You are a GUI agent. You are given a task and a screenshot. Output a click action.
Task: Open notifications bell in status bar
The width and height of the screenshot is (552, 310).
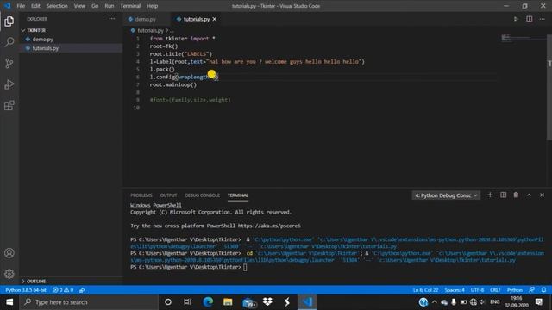pyautogui.click(x=543, y=290)
